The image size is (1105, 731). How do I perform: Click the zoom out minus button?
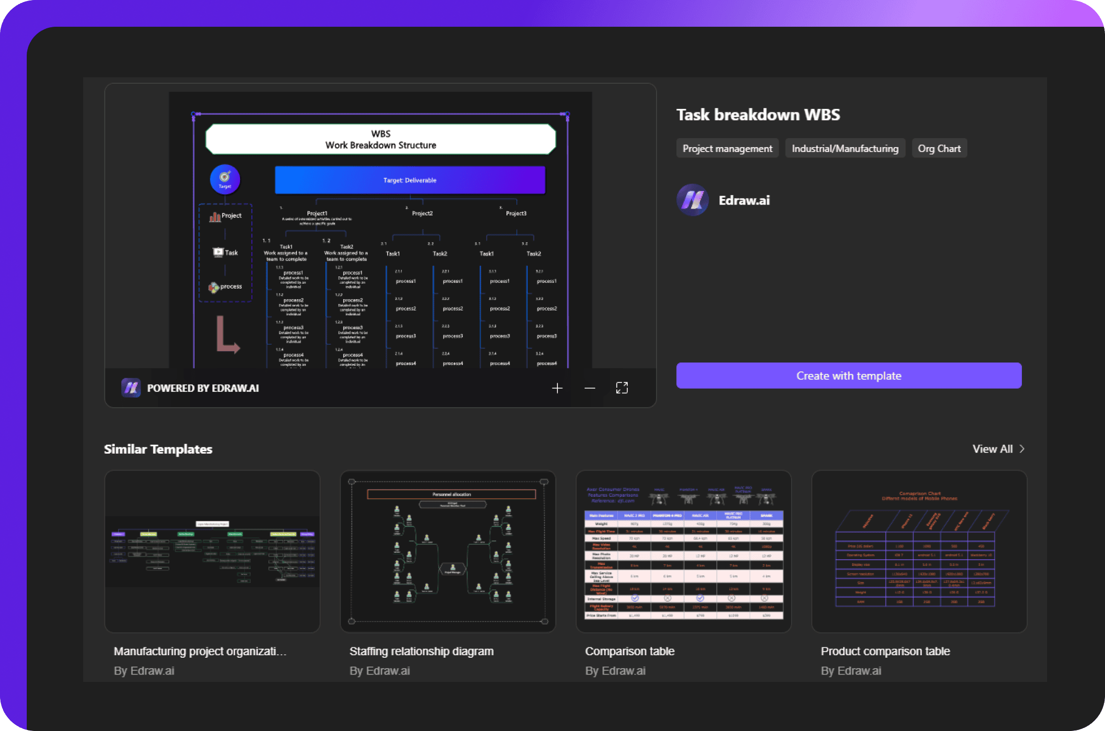click(588, 387)
